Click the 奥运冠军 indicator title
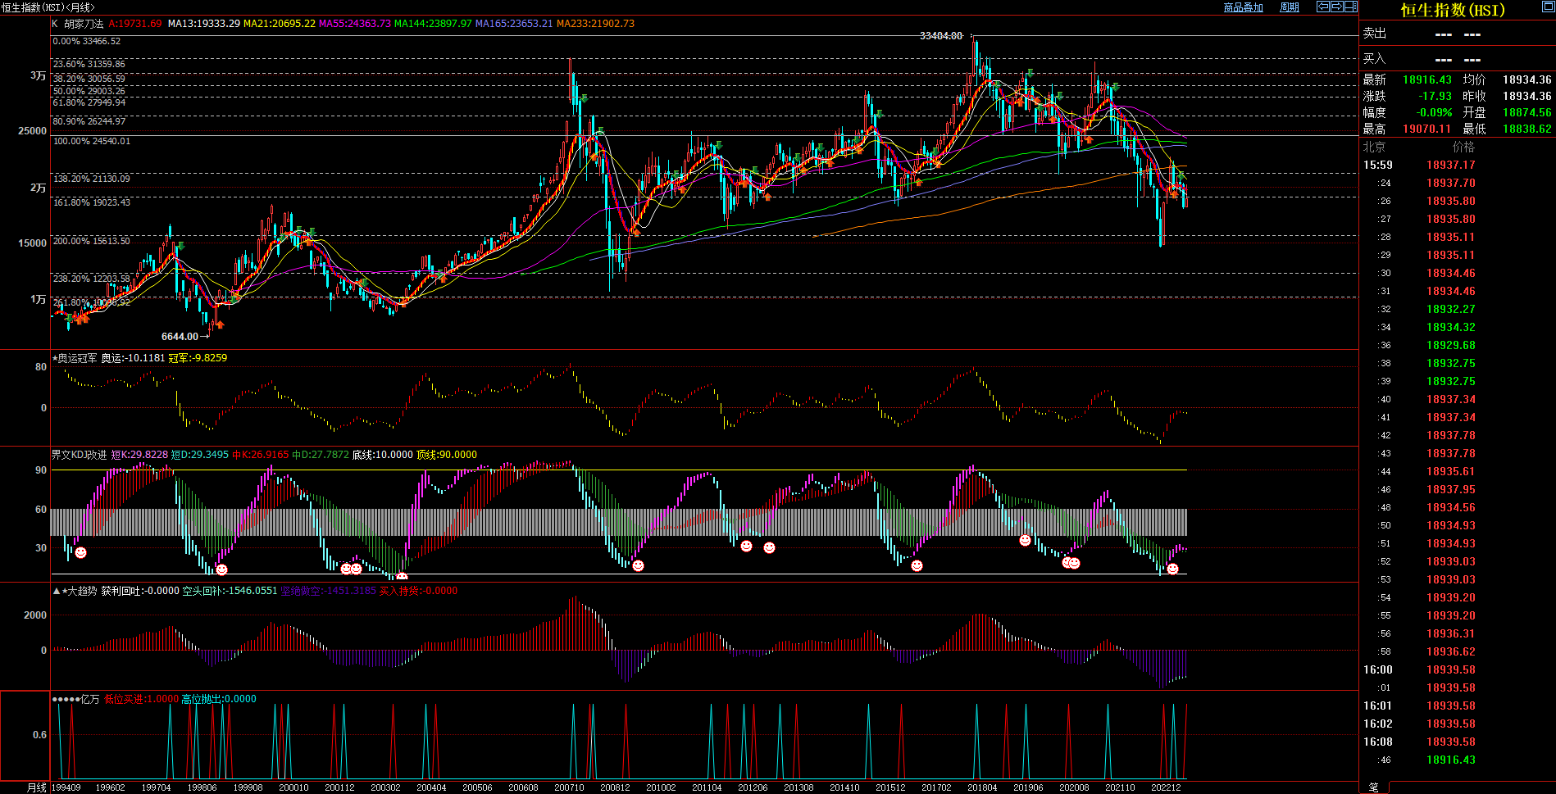The width and height of the screenshot is (1556, 794). [77, 358]
